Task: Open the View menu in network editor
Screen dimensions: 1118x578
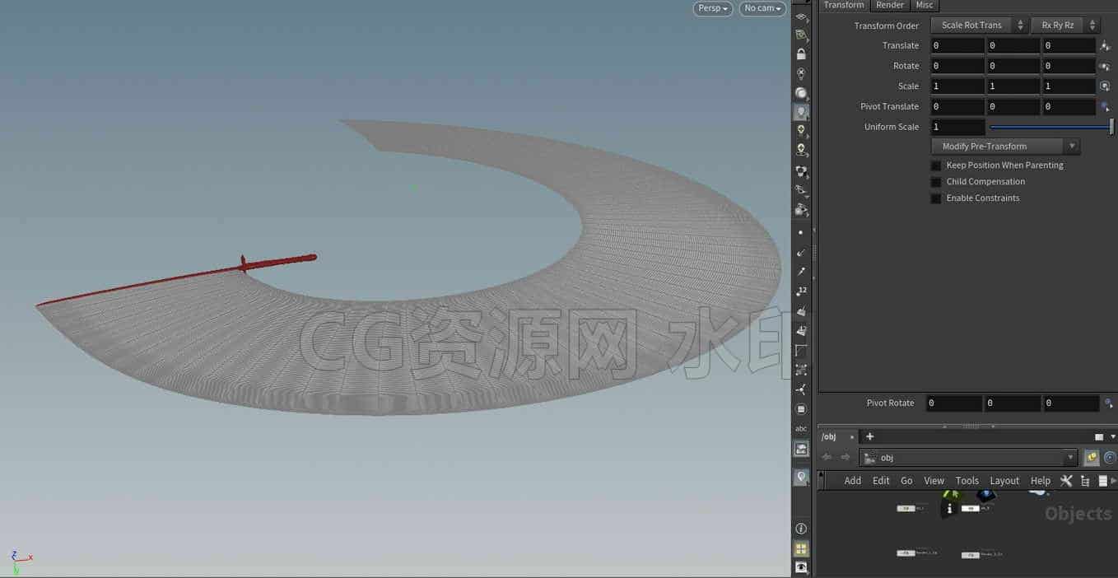Action: 934,481
